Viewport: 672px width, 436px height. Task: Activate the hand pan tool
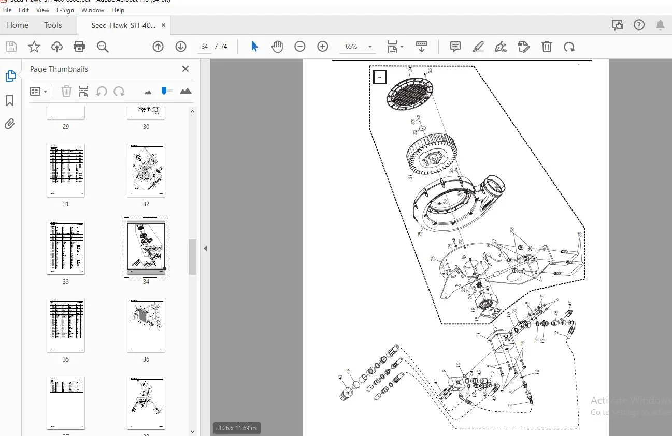click(x=277, y=47)
